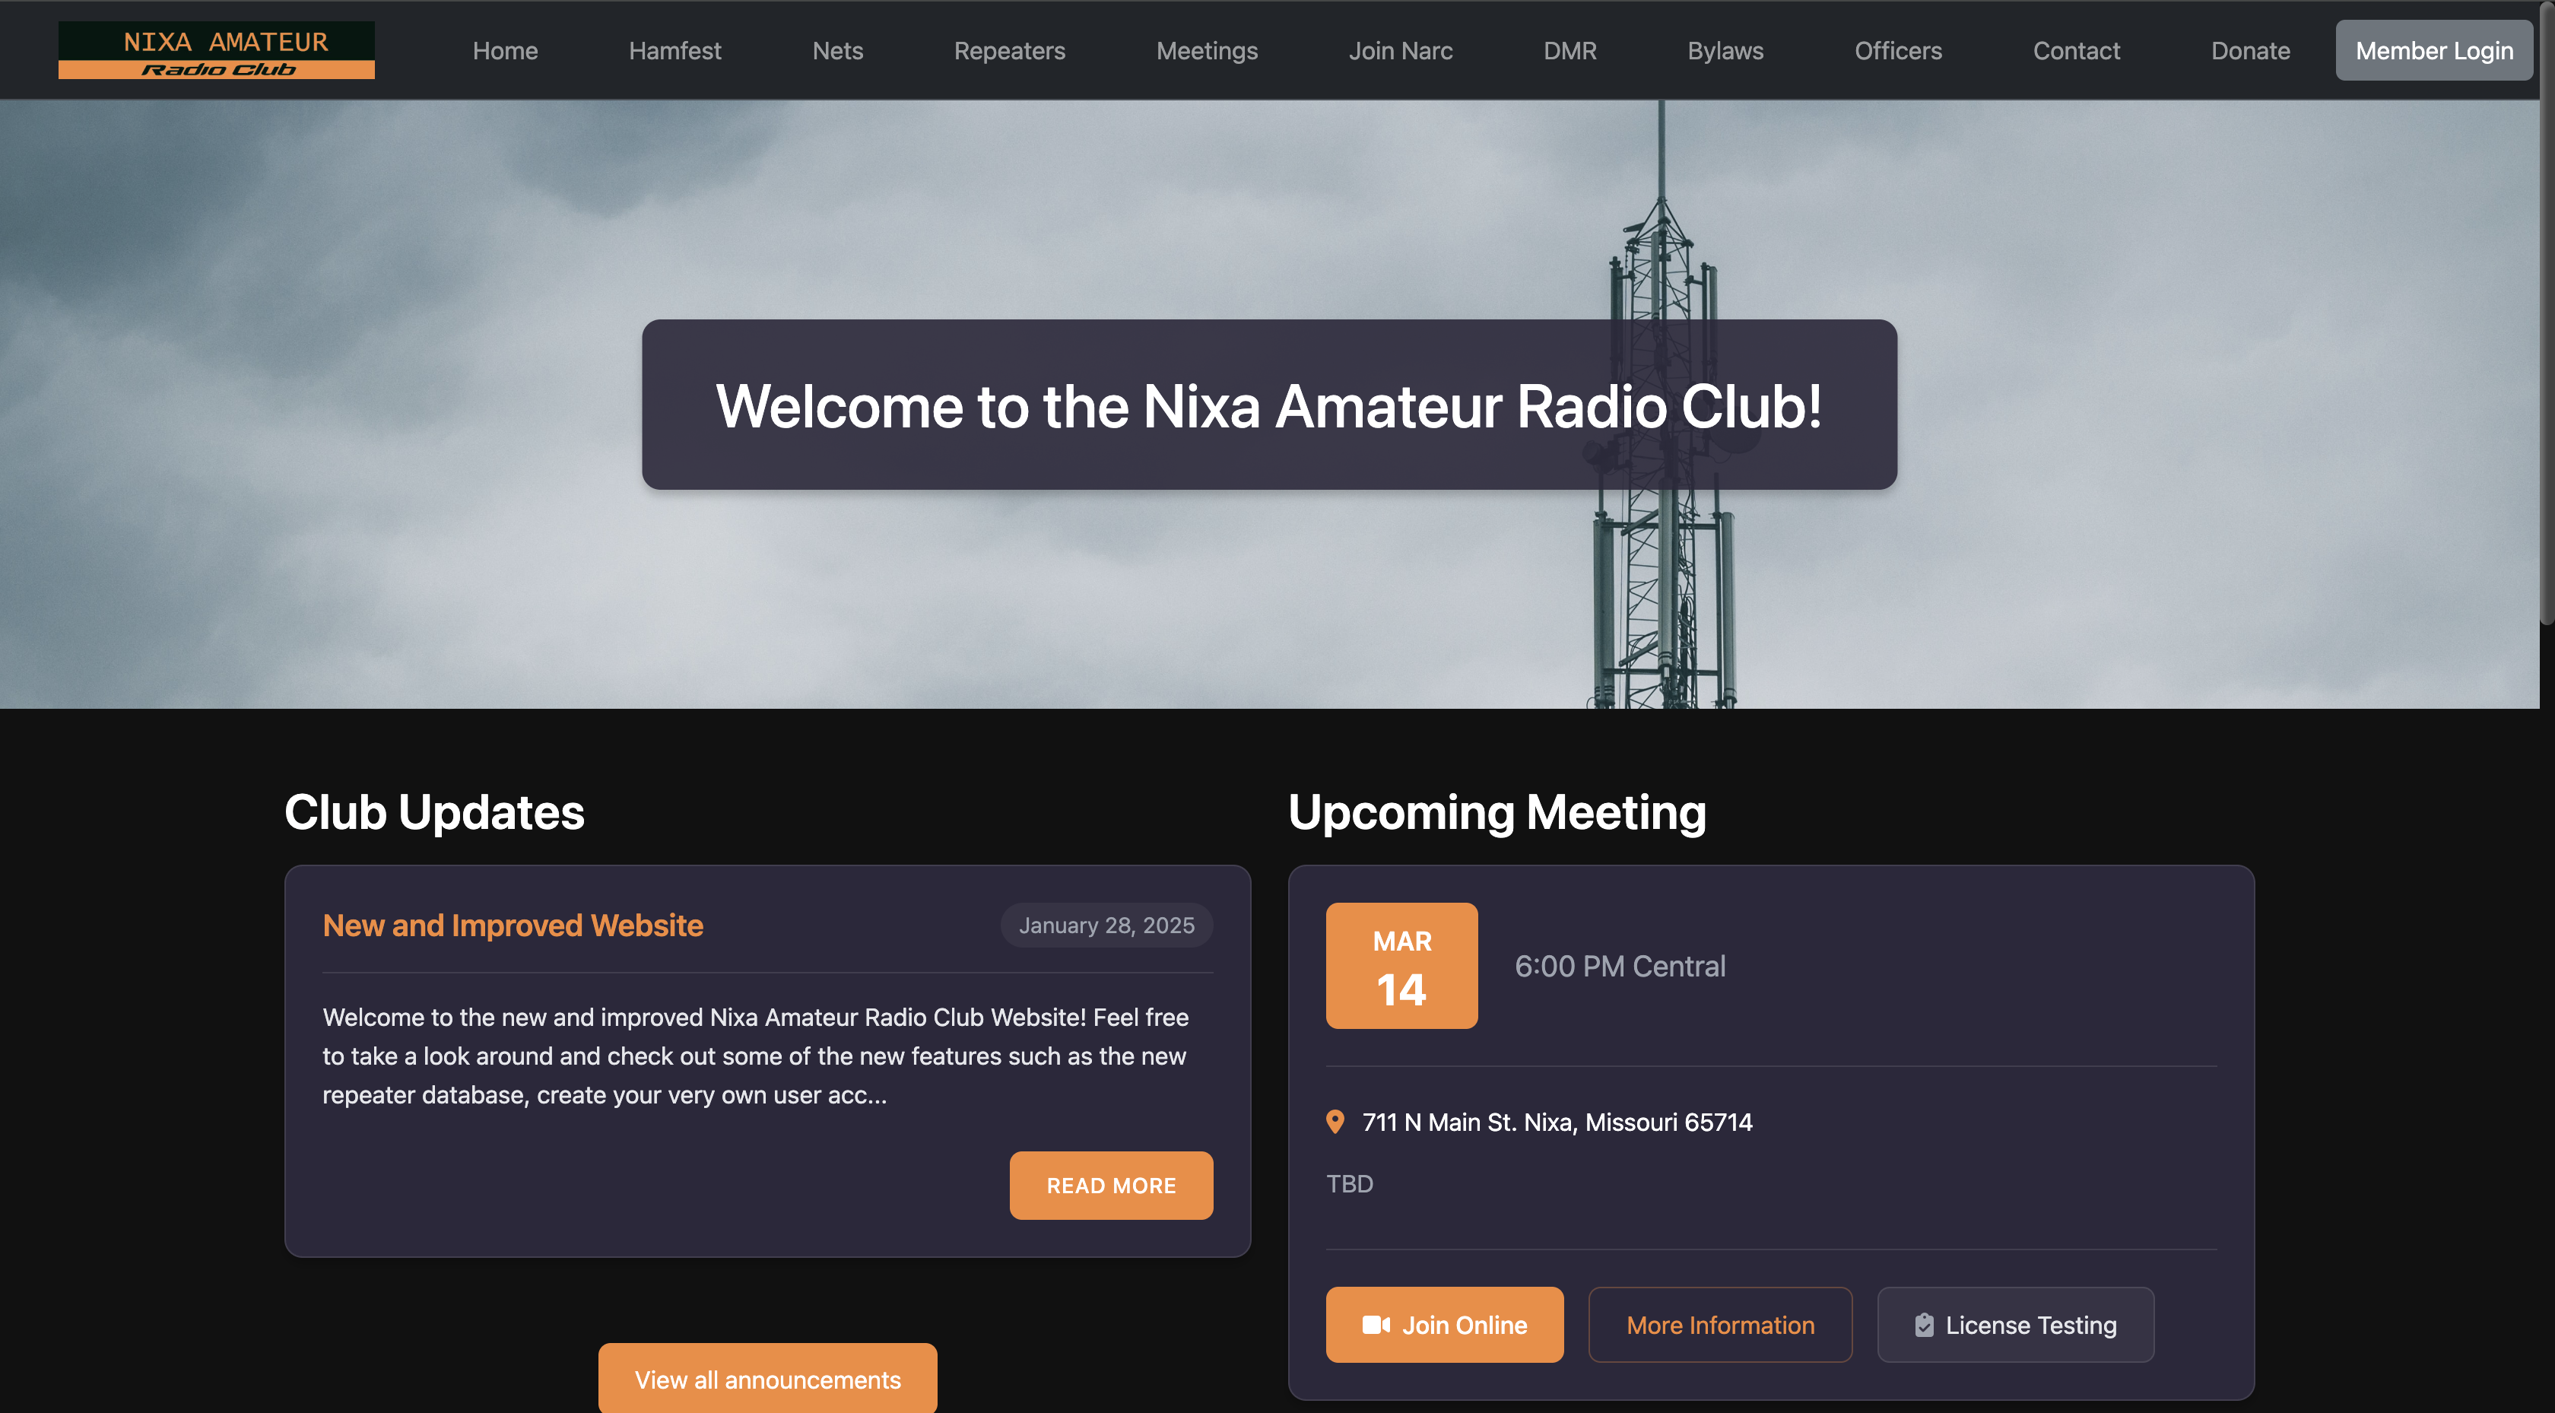
Task: Select the DMR navigation link
Action: click(1569, 51)
